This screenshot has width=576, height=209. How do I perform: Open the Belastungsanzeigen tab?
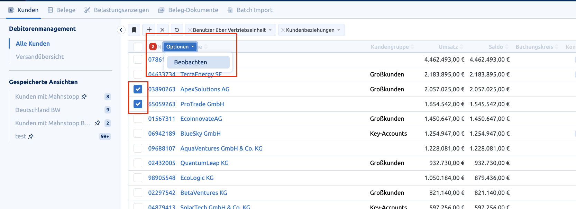pos(117,10)
